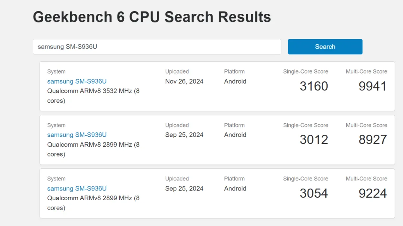
Task: Click Android platform text in third result
Action: coord(235,188)
